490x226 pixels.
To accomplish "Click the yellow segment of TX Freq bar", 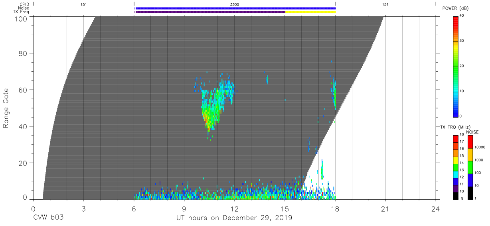I will click(x=310, y=12).
